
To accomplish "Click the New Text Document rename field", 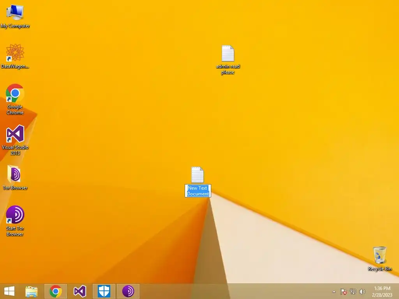I will tap(198, 191).
